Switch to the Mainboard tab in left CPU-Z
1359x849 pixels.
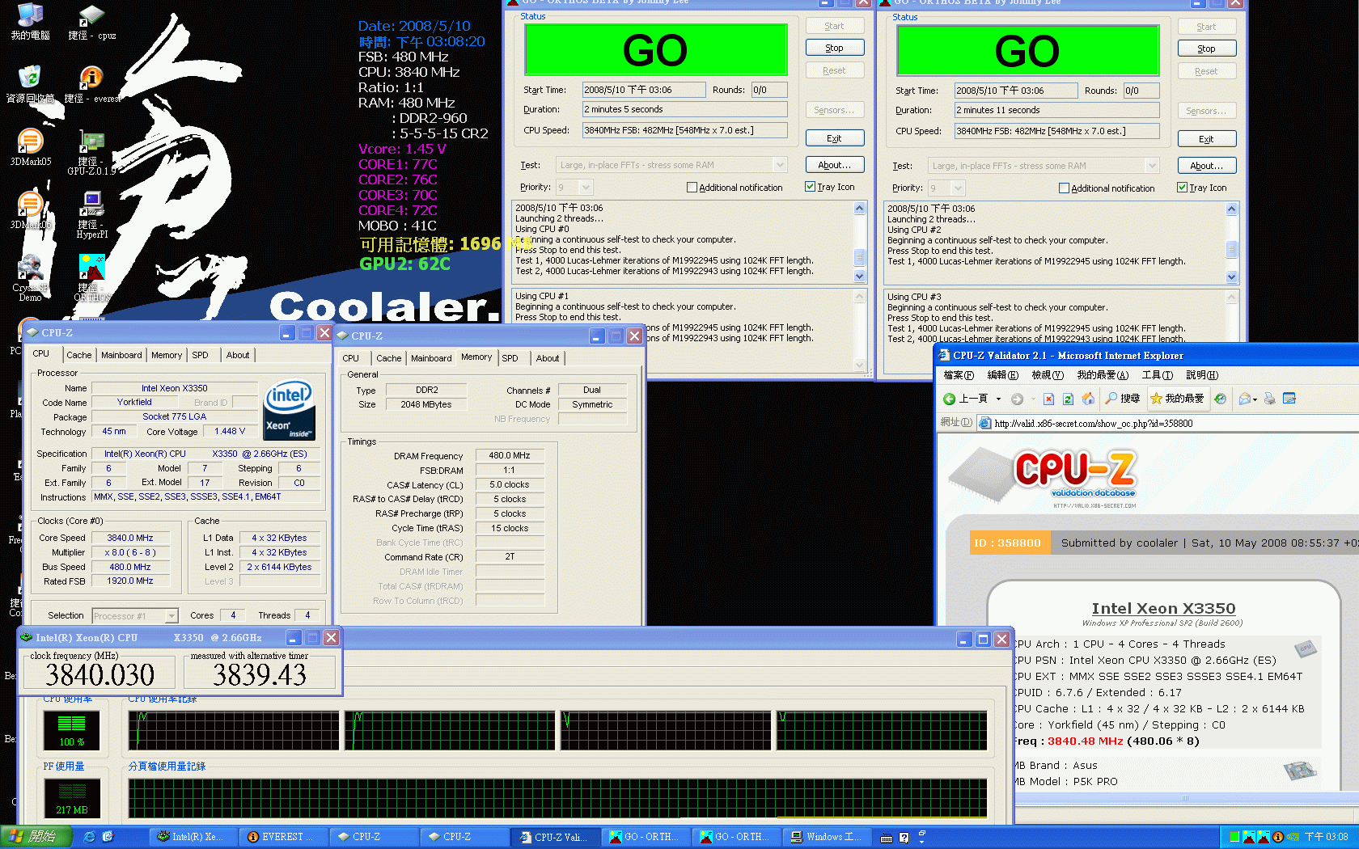121,355
